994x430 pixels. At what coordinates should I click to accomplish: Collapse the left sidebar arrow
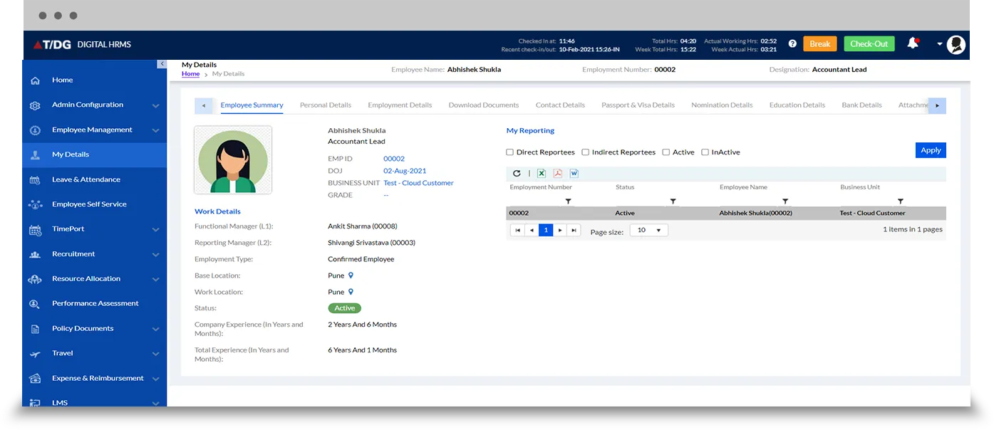coord(162,64)
